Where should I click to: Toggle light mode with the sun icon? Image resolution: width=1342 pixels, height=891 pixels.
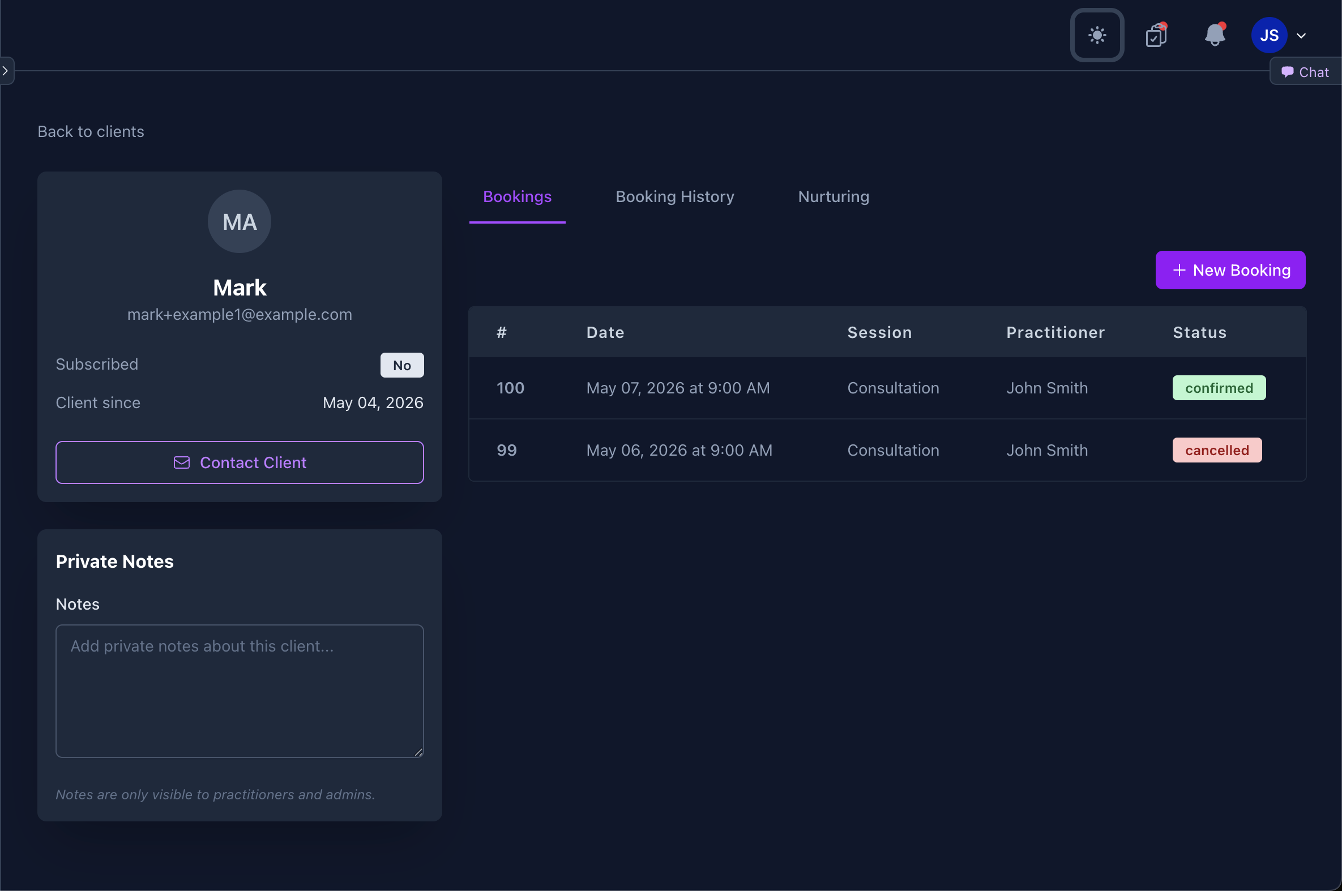(x=1096, y=35)
